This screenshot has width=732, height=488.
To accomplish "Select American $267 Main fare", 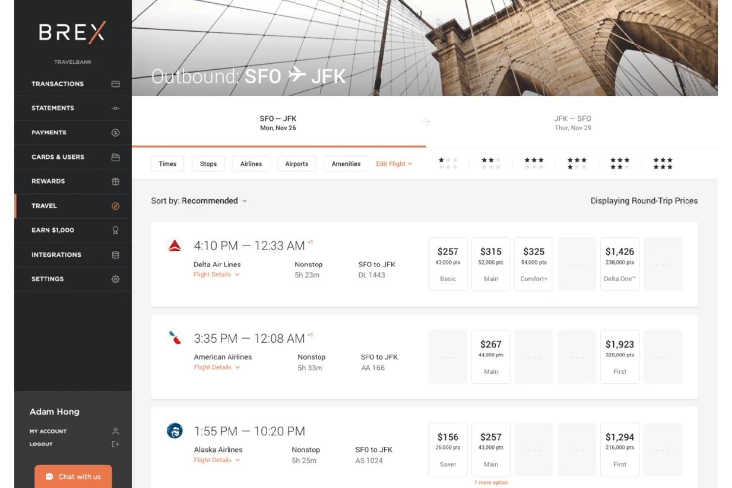I will (491, 356).
